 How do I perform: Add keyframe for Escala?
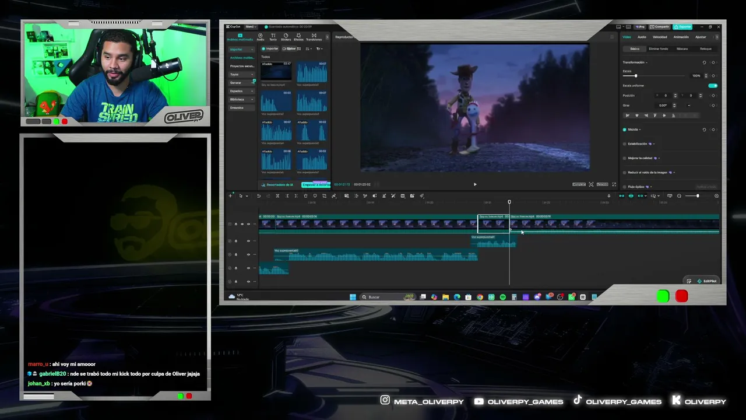[713, 76]
